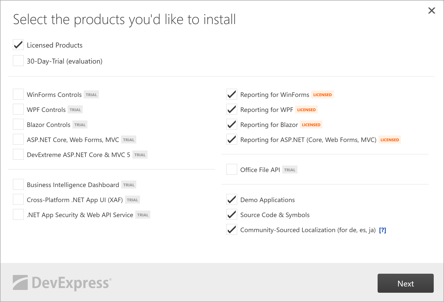Close the installer dialog with X

coord(431,11)
